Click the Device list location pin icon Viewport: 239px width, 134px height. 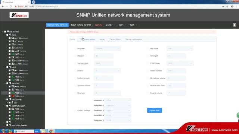(8, 31)
